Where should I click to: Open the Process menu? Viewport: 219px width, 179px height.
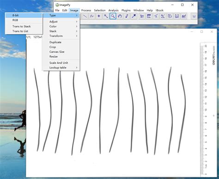click(86, 10)
